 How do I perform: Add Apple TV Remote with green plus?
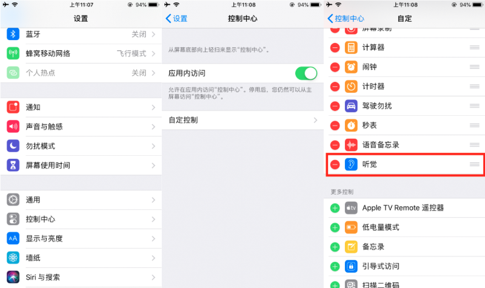click(x=335, y=208)
